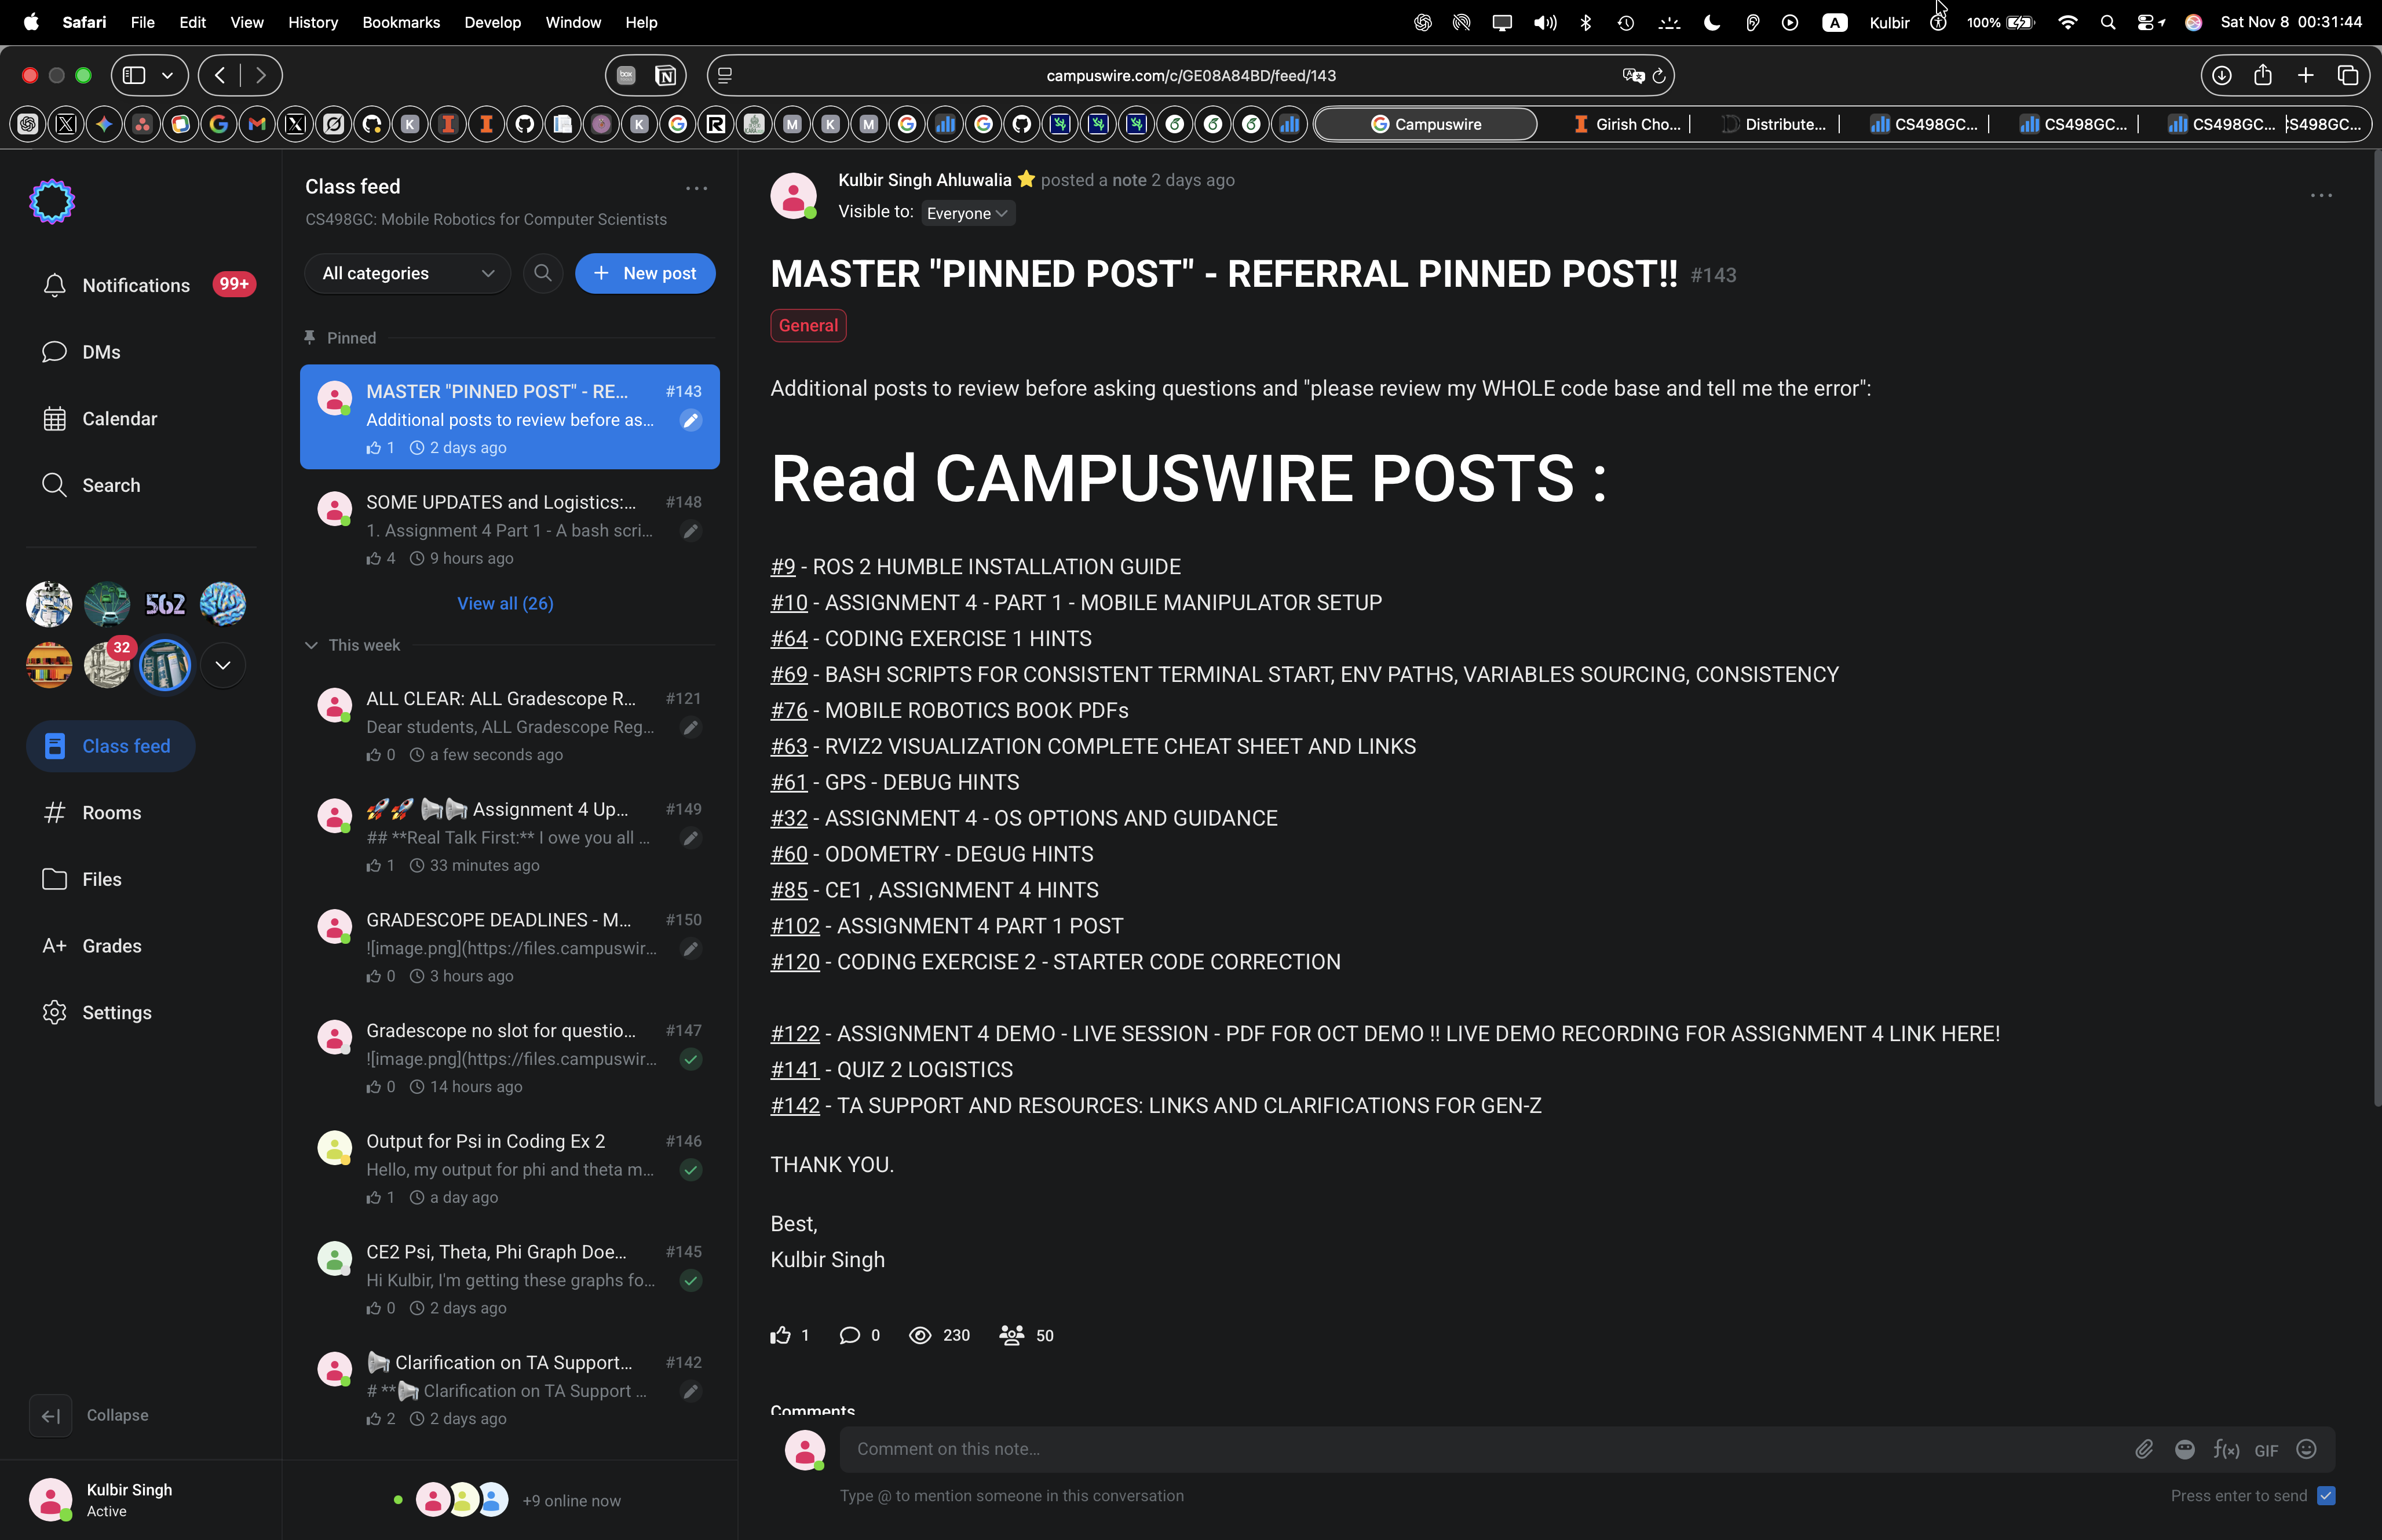
Task: Click the edit pencil on post #148
Action: pyautogui.click(x=691, y=531)
